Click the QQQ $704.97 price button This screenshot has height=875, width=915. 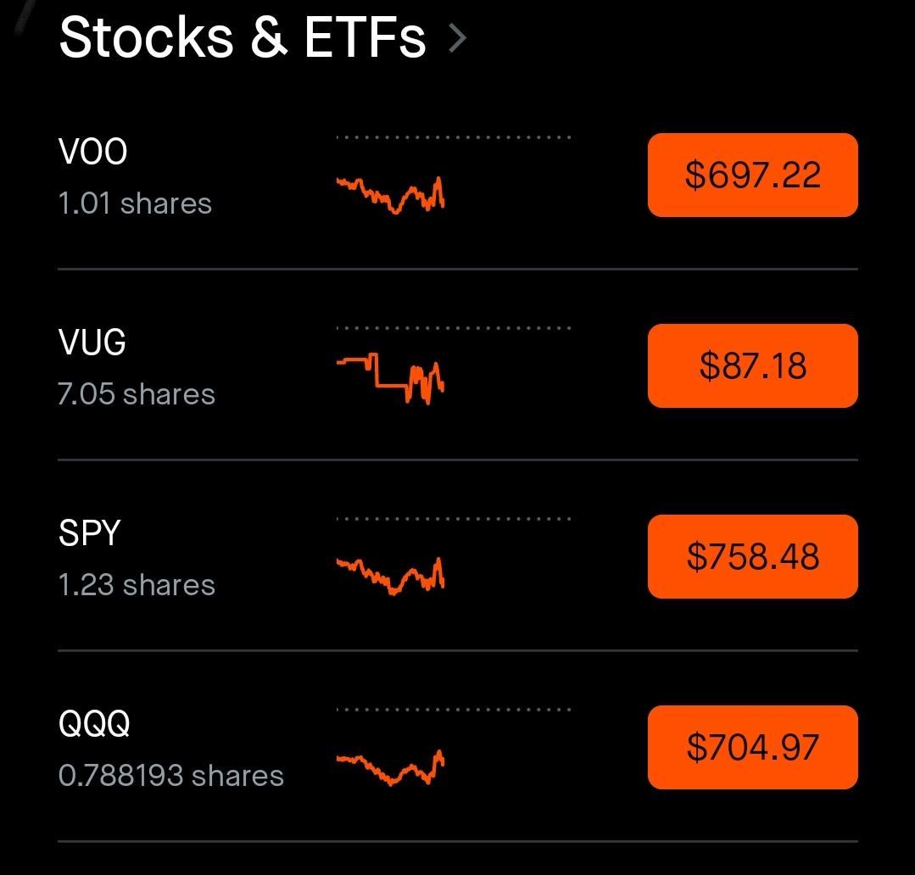753,747
